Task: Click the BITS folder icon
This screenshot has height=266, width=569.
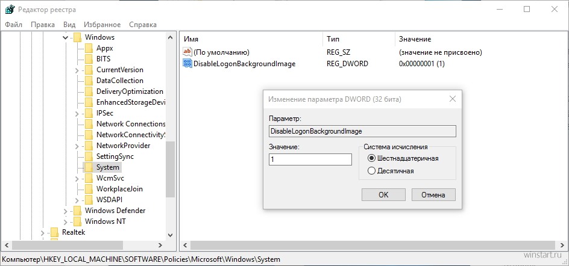Action: (89, 59)
